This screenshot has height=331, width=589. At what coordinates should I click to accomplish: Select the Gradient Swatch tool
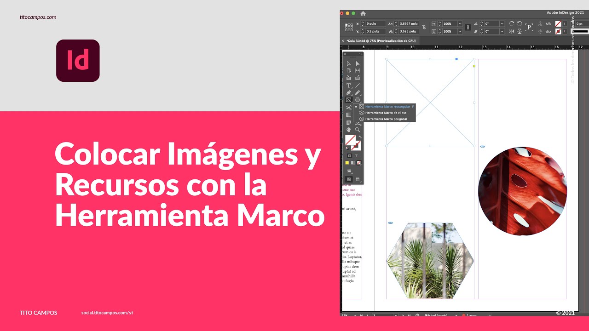pos(348,115)
